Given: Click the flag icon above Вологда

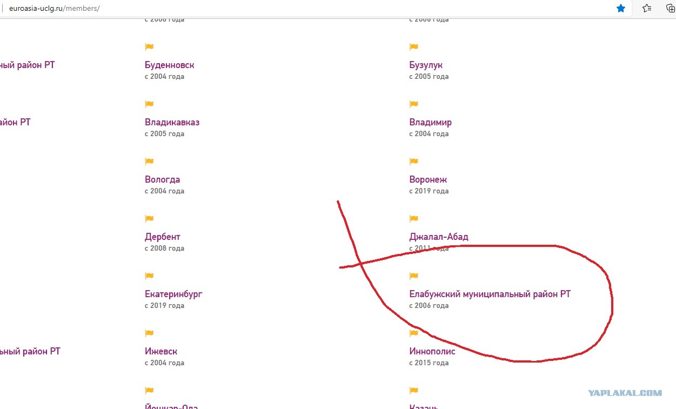Looking at the screenshot, I should coord(150,162).
